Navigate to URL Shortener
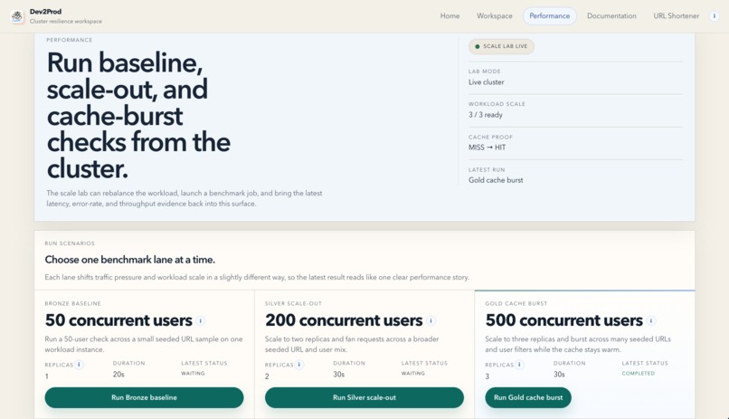Viewport: 729px width, 419px height. [676, 15]
